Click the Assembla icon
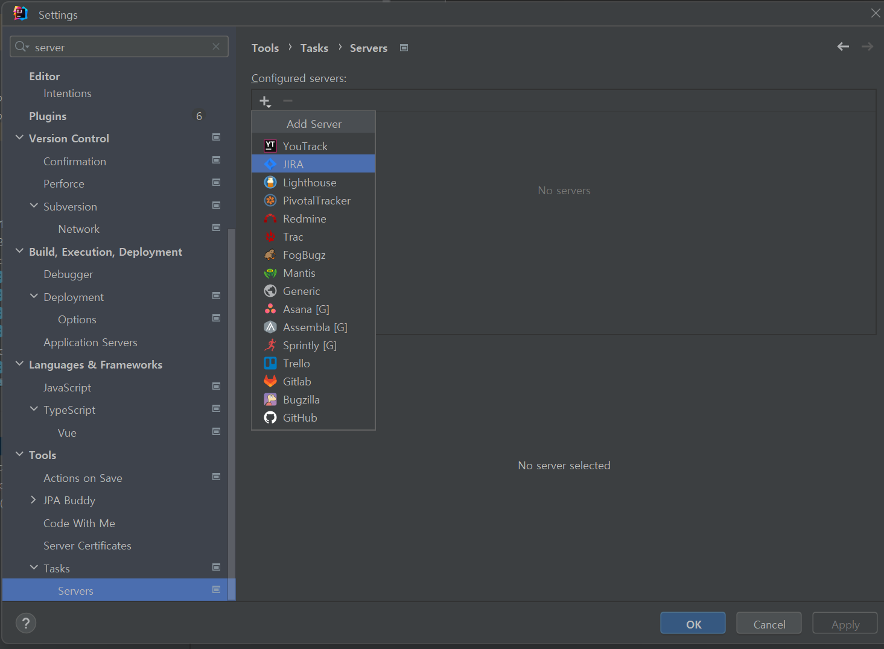 [x=270, y=327]
